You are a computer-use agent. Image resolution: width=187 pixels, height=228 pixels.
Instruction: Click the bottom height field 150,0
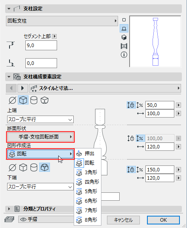click(160, 169)
